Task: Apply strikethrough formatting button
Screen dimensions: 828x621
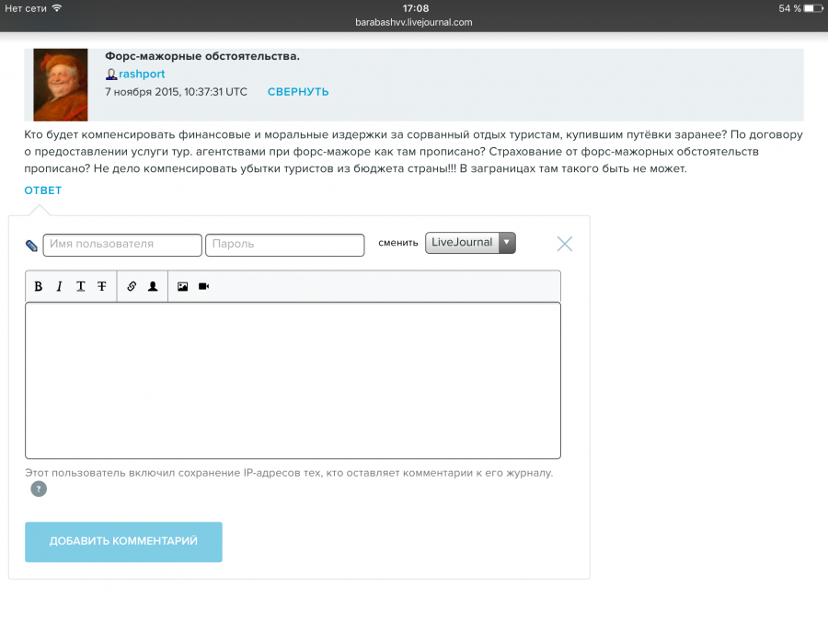Action: click(x=102, y=287)
